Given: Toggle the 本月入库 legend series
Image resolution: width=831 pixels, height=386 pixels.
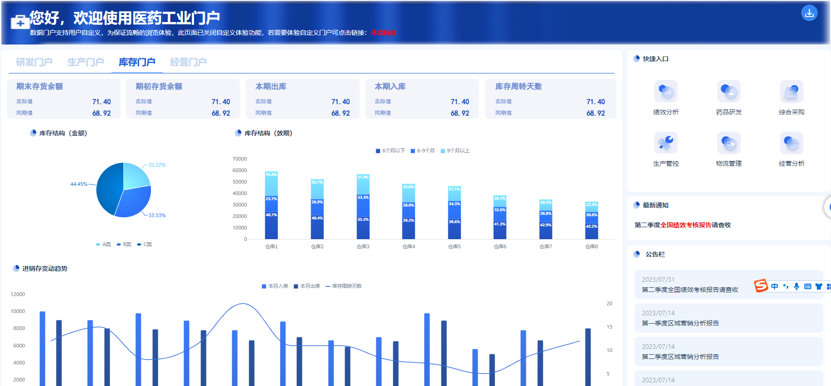Looking at the screenshot, I should click(x=275, y=286).
